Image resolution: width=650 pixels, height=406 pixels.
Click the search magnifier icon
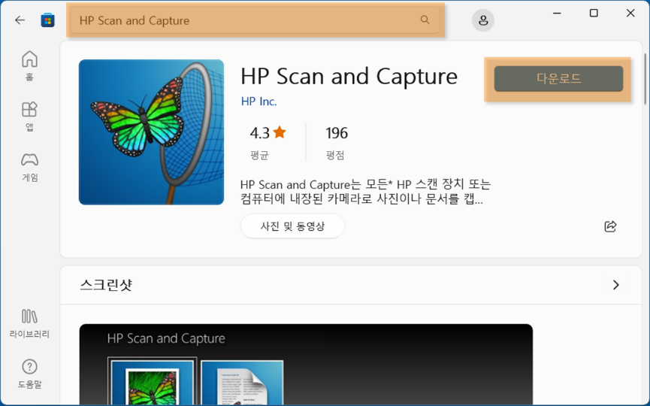pyautogui.click(x=425, y=20)
